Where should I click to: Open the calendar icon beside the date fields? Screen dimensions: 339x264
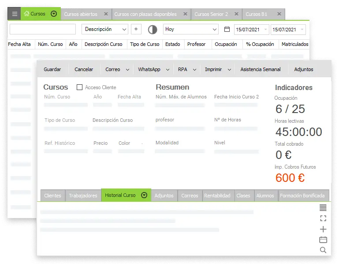pos(227,30)
